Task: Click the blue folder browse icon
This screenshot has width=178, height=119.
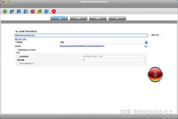Action: coord(146,46)
